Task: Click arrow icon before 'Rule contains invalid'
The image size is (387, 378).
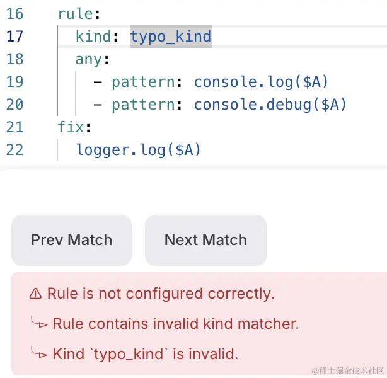Action: [x=39, y=323]
